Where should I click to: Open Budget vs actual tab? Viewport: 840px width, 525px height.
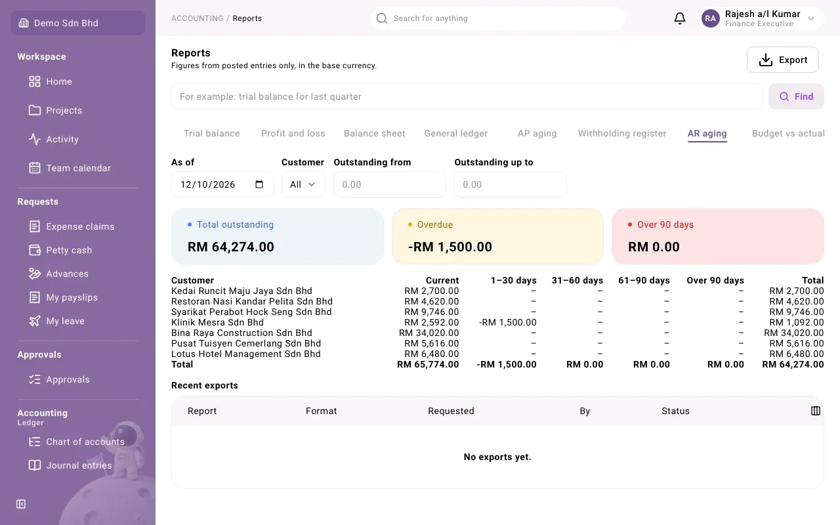click(x=788, y=133)
